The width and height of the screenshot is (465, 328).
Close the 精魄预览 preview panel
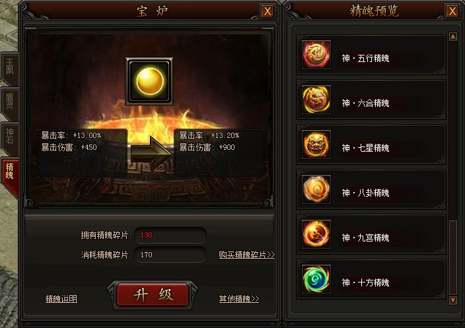pos(452,11)
